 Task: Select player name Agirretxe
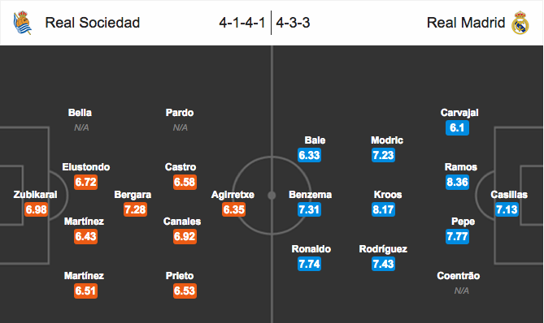click(233, 195)
